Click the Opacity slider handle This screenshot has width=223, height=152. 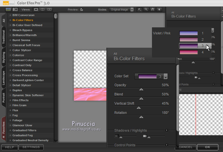[141, 89]
